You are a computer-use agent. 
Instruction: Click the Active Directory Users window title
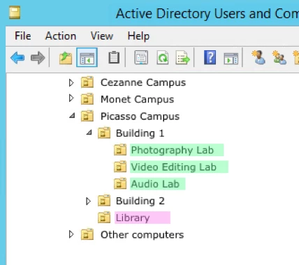[x=207, y=14]
